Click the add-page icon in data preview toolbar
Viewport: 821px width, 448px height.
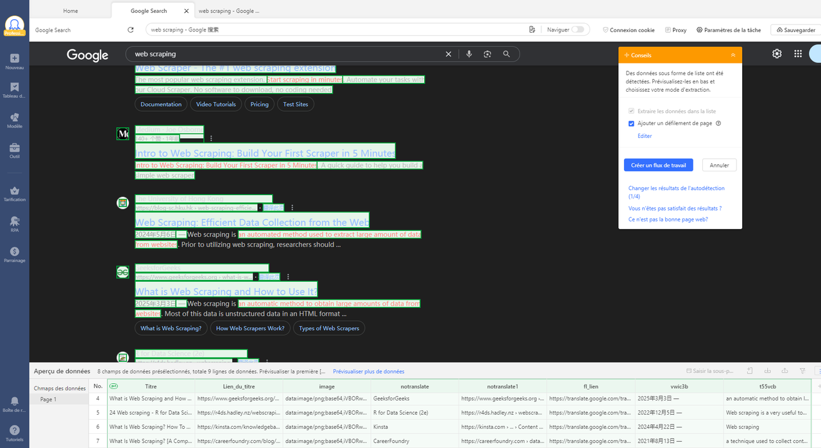tap(749, 371)
